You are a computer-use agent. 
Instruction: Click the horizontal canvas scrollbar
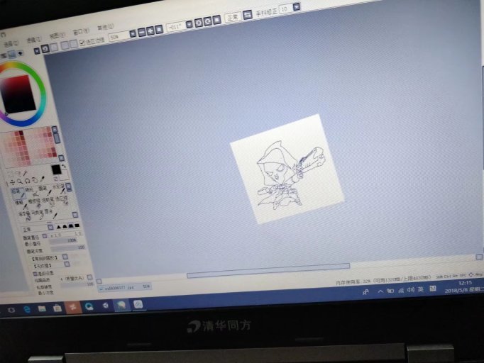pos(268,270)
